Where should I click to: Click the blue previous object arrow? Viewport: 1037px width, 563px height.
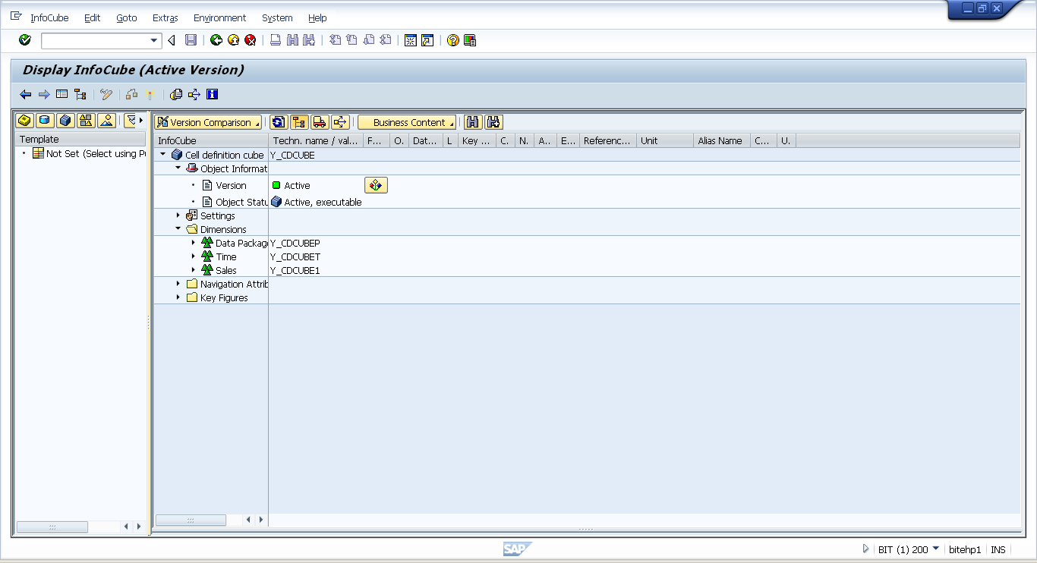(26, 94)
